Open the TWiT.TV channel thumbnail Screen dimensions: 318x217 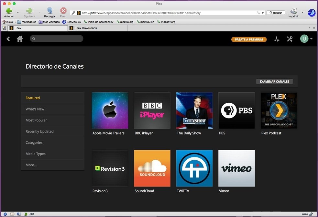194,168
